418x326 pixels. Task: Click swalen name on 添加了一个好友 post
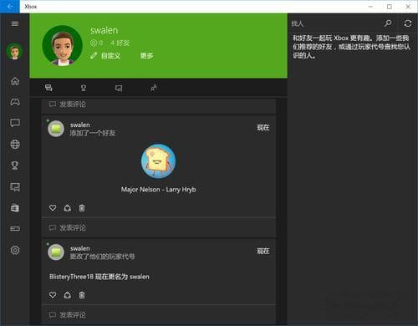click(80, 125)
